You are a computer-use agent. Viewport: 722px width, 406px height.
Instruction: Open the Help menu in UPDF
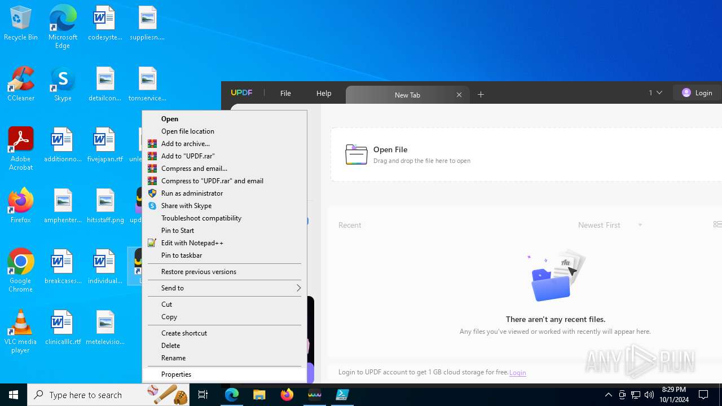(x=324, y=93)
